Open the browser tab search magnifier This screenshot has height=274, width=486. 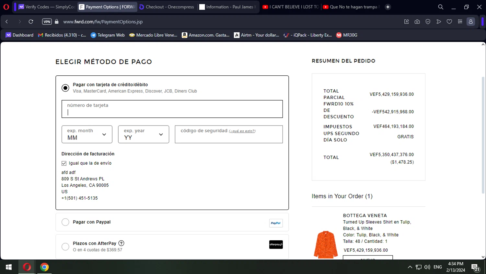click(441, 7)
